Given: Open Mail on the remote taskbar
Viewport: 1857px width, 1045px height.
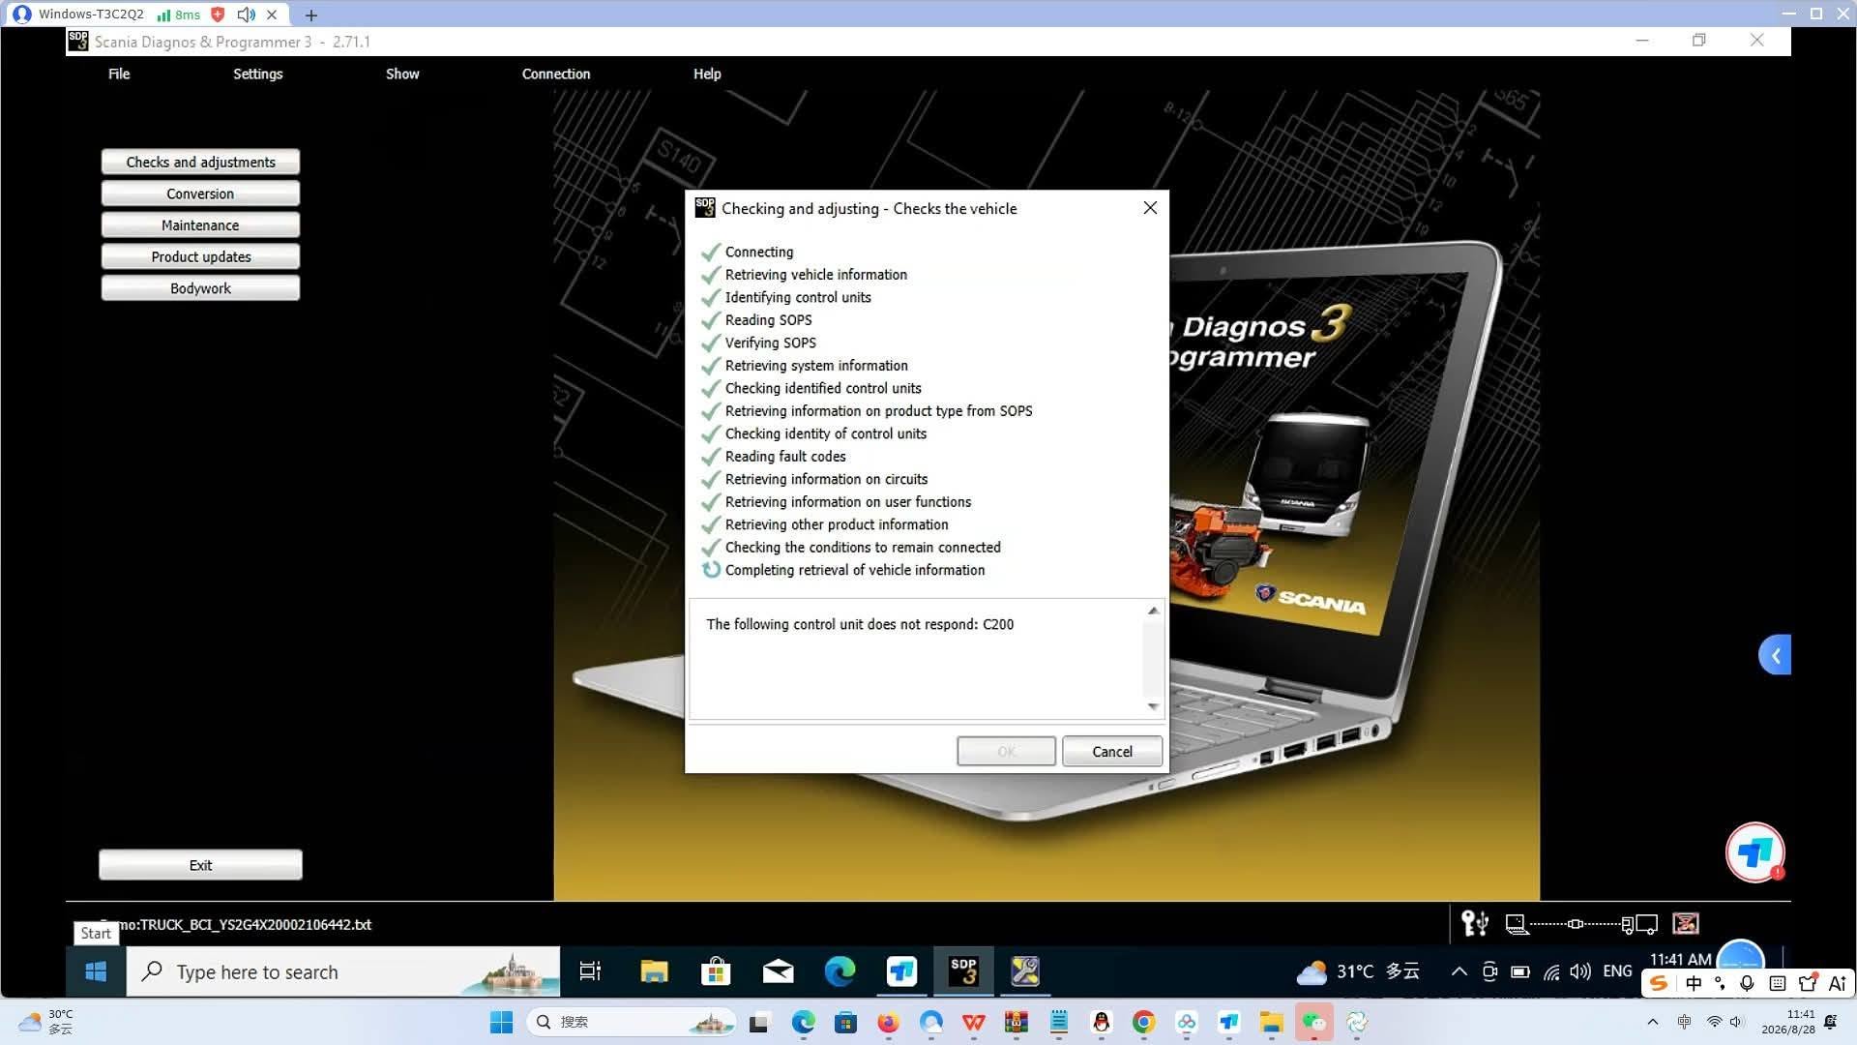Looking at the screenshot, I should pyautogui.click(x=778, y=971).
